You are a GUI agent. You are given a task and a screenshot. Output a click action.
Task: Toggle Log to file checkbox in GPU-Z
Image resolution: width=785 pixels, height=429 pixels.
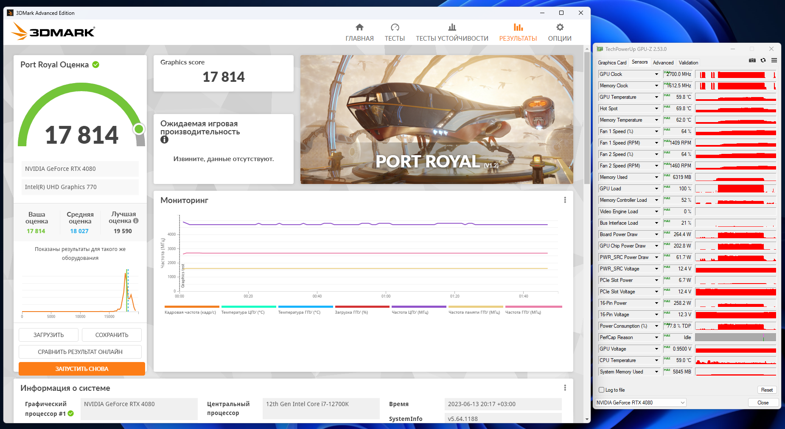(601, 390)
